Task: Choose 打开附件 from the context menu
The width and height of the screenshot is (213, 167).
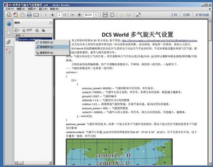Action: pyautogui.click(x=46, y=42)
